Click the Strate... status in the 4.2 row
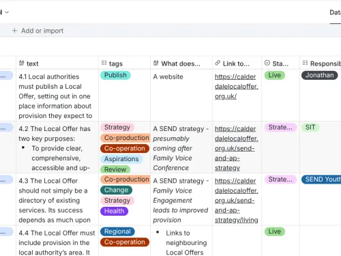341x256 pixels. (x=280, y=128)
